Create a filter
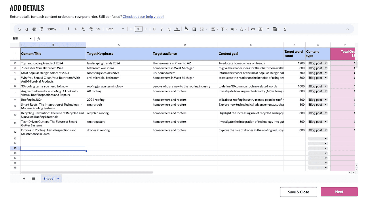The width and height of the screenshot is (367, 204). pyautogui.click(x=268, y=29)
